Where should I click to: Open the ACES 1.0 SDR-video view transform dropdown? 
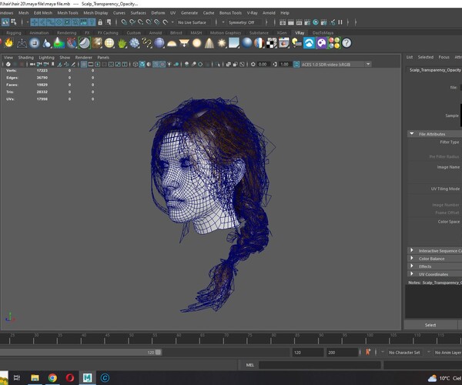(336, 64)
